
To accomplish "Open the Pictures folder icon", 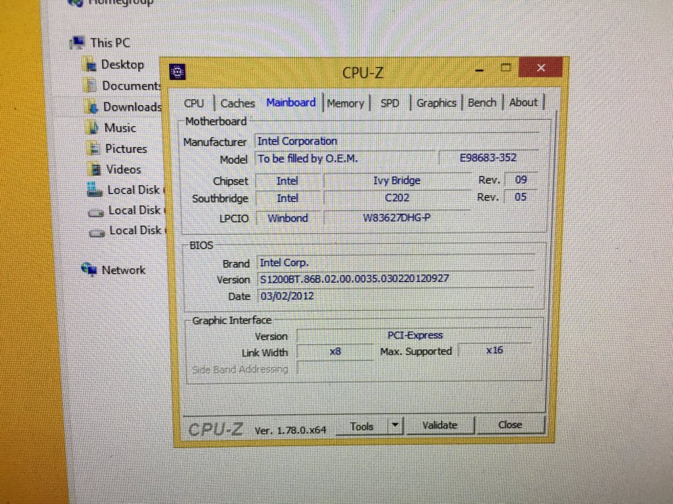I will (94, 149).
